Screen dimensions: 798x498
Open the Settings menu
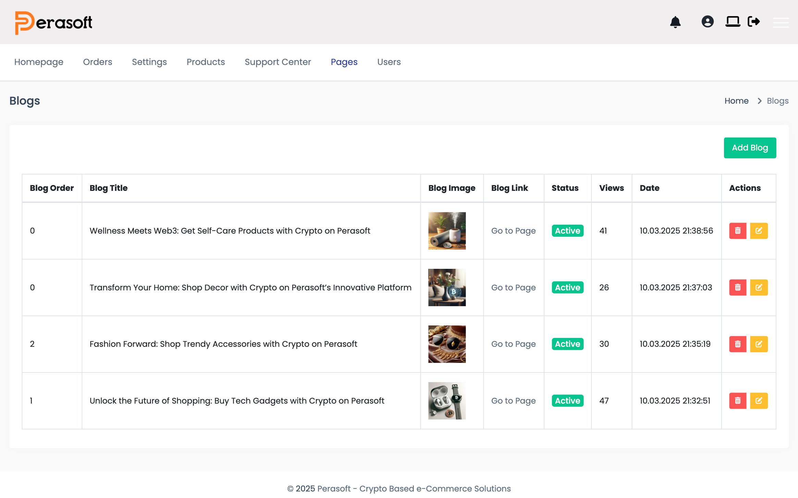(149, 62)
